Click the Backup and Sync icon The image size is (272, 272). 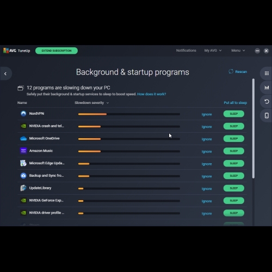tap(23, 176)
